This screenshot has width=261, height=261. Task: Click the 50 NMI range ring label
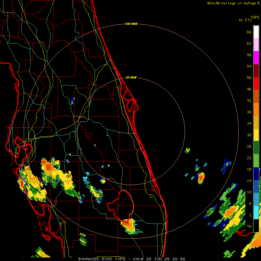click(x=131, y=77)
